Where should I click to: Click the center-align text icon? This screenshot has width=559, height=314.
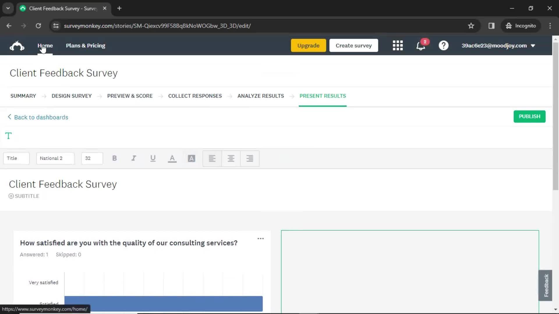coord(231,158)
